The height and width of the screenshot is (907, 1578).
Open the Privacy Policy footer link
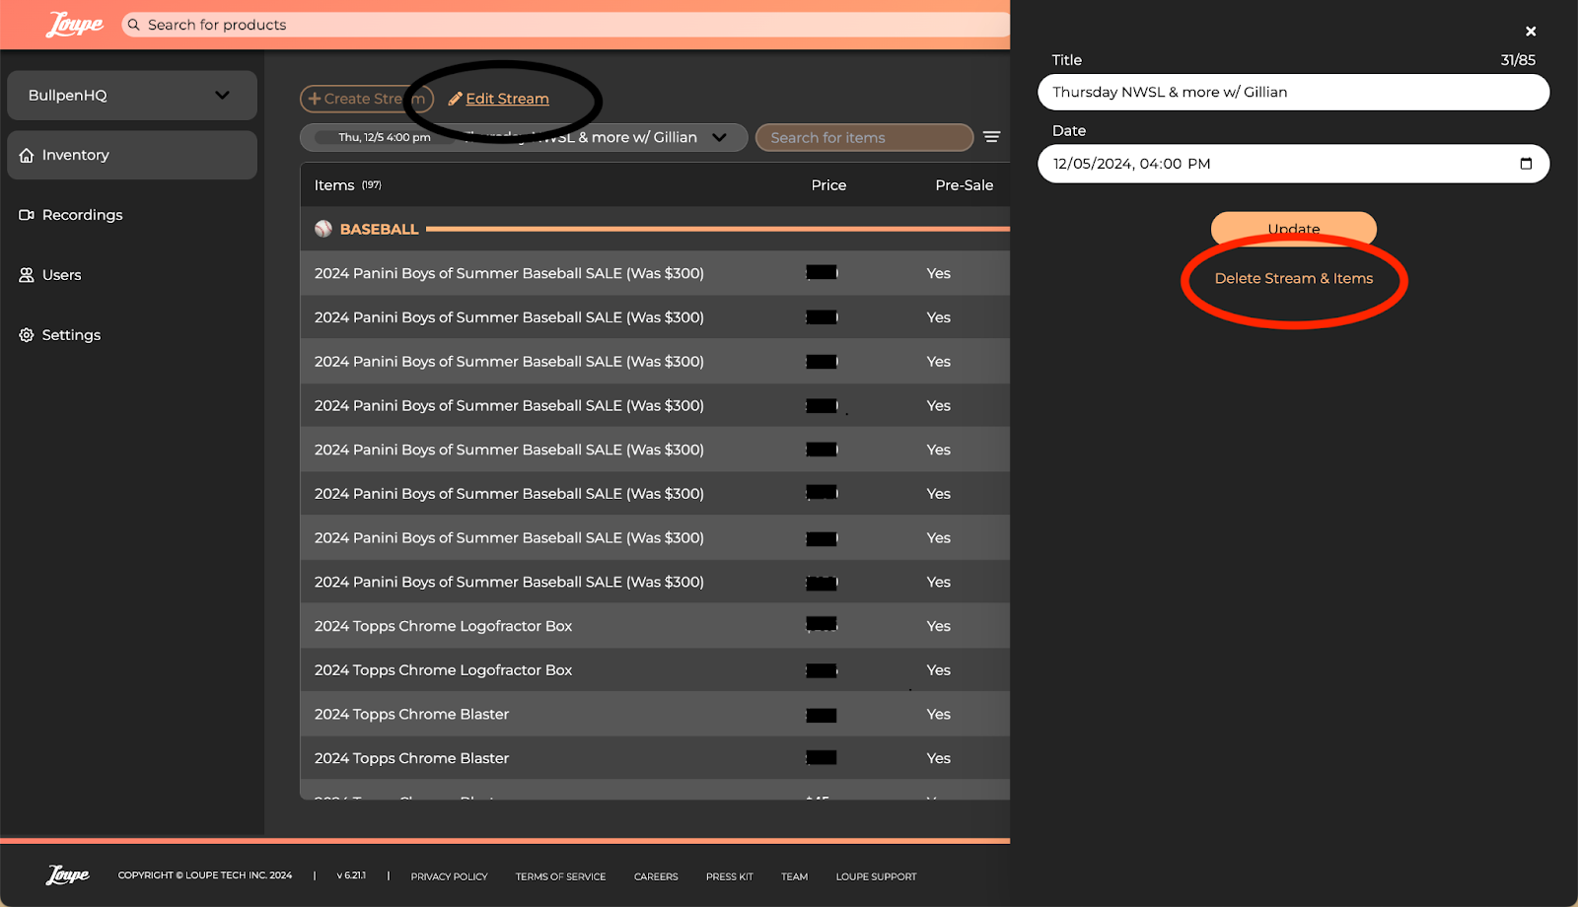click(449, 876)
